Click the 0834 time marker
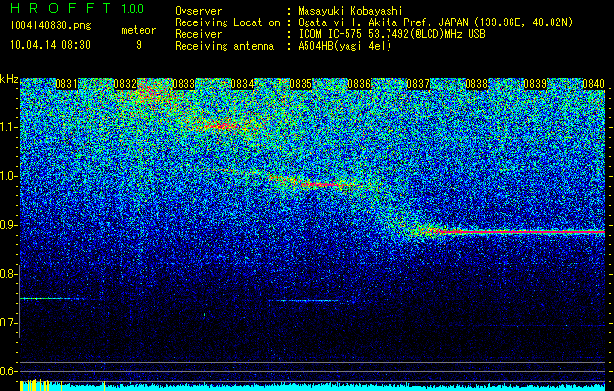The height and width of the screenshot is (391, 614). point(242,84)
